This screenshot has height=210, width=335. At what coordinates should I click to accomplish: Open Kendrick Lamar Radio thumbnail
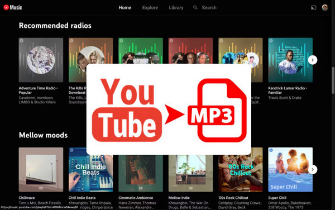(290, 60)
